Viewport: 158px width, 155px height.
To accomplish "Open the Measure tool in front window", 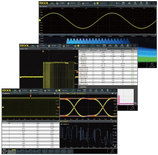I will (x=85, y=91).
